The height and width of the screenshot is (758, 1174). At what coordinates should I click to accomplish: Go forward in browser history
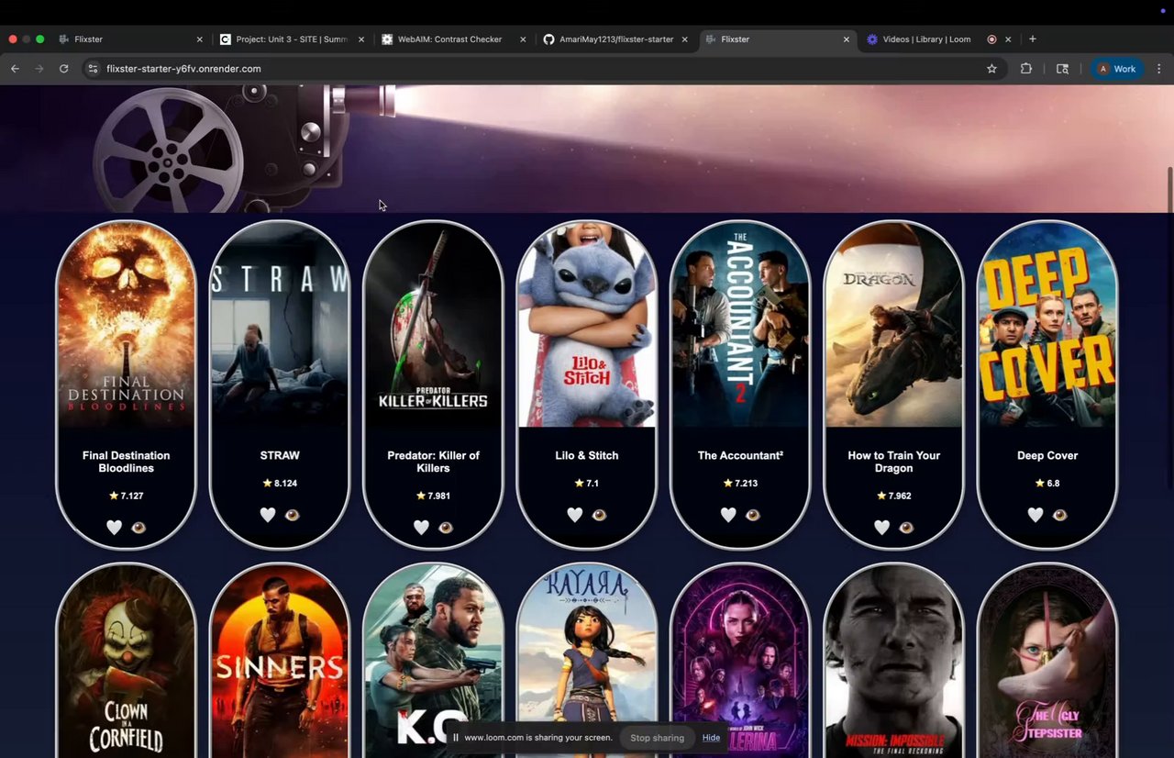(39, 69)
